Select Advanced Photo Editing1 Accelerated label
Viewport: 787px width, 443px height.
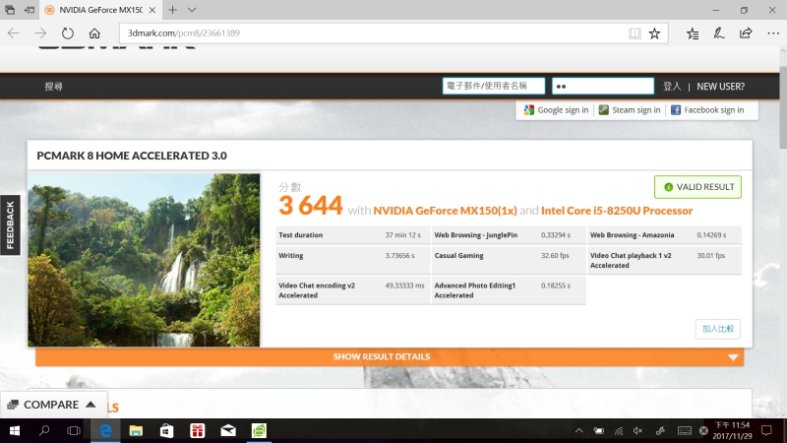point(475,290)
